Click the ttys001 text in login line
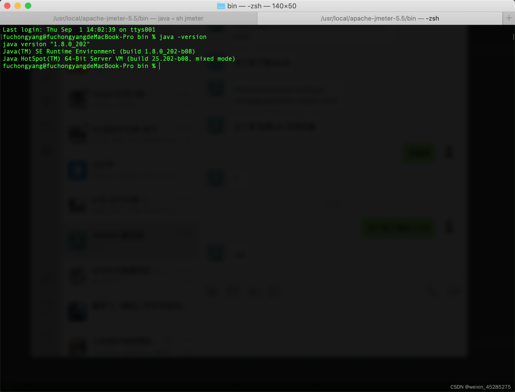This screenshot has width=515, height=392. (x=143, y=30)
